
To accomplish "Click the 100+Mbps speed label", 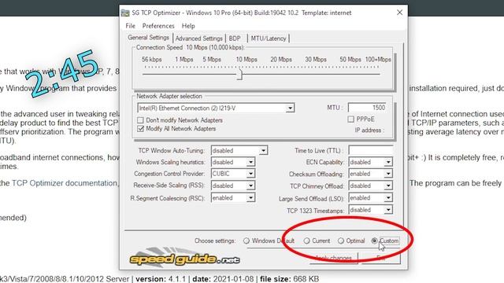I will coord(378,60).
